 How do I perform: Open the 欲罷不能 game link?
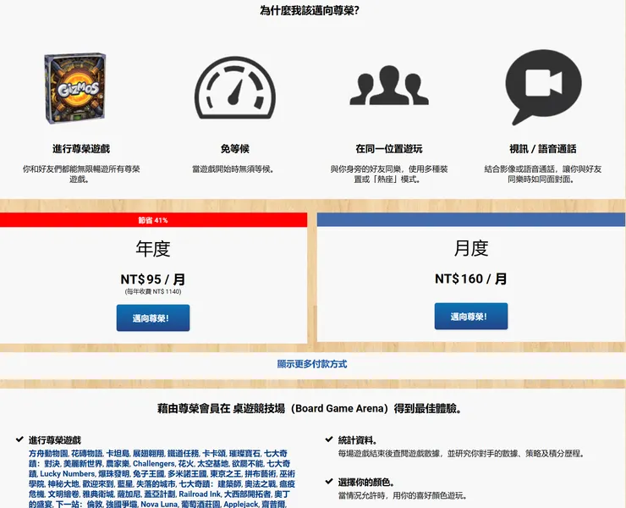coord(248,464)
